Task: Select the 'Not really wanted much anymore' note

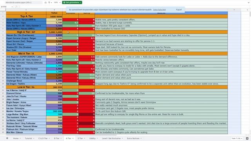Action: (161, 105)
